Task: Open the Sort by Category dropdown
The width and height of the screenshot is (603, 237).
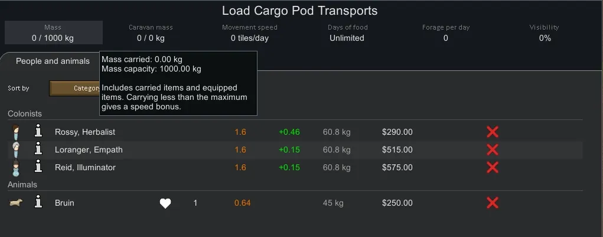Action: pos(74,88)
